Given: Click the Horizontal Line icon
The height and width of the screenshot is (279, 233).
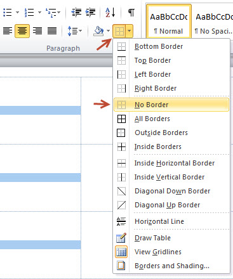Looking at the screenshot, I should tap(121, 221).
